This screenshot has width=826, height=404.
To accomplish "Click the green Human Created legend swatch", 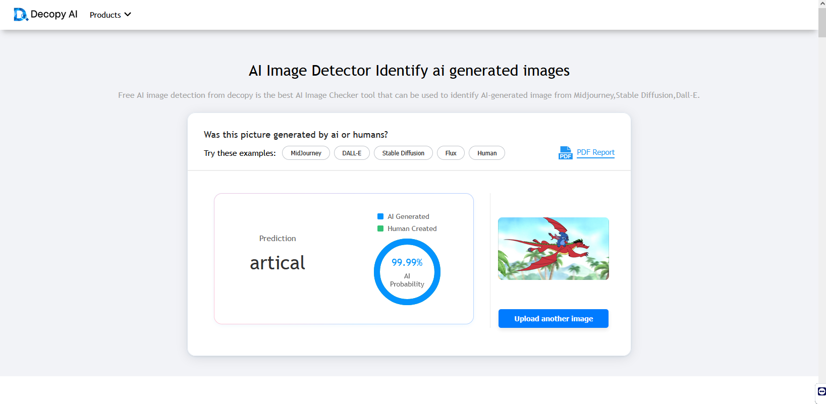I will pyautogui.click(x=380, y=228).
